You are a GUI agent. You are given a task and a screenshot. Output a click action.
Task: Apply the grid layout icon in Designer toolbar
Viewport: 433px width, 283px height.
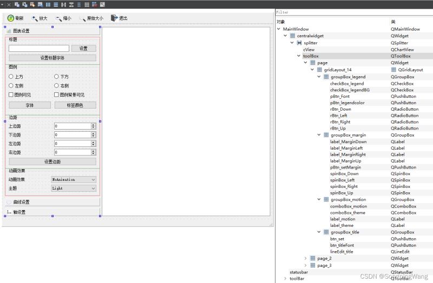click(x=87, y=4)
